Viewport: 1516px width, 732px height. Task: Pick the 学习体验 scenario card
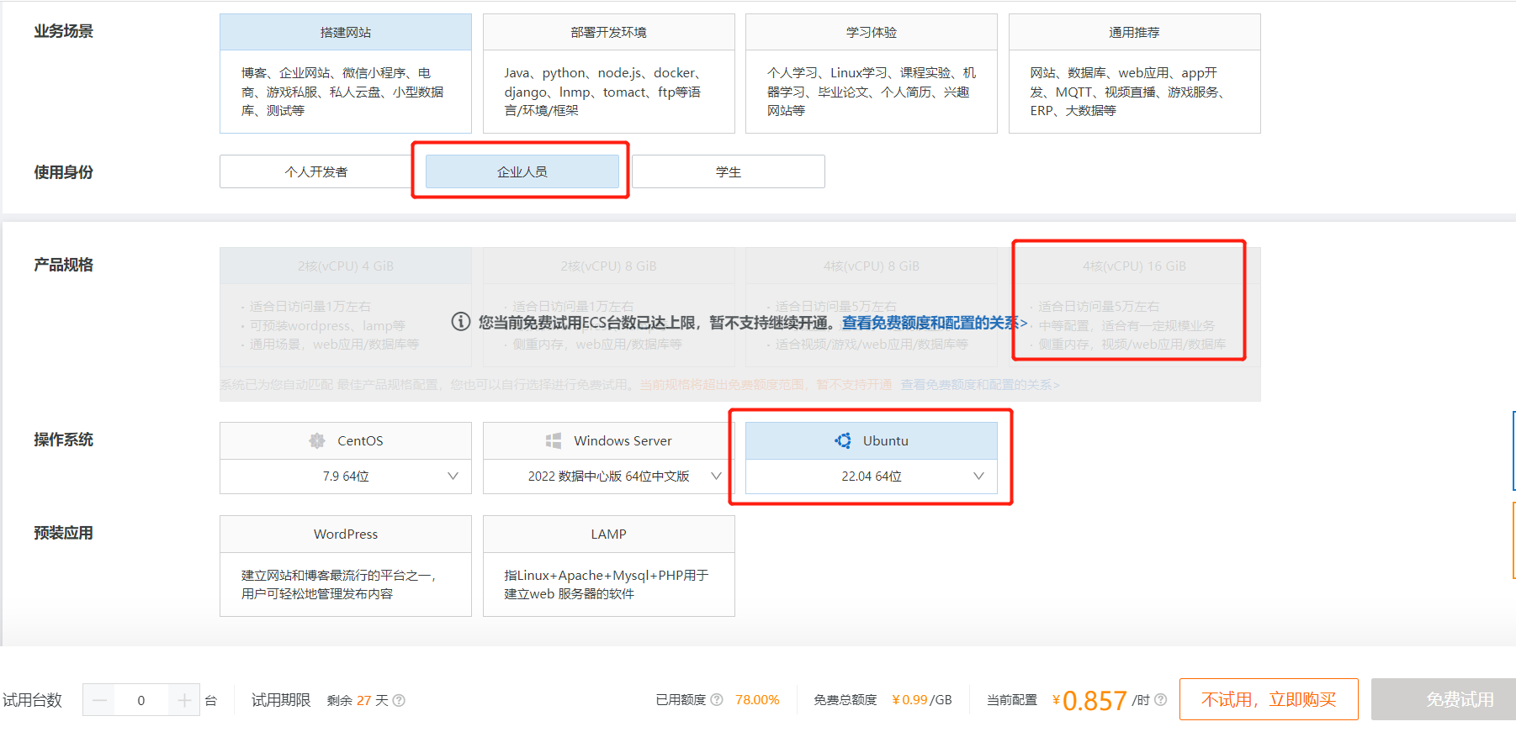872,73
